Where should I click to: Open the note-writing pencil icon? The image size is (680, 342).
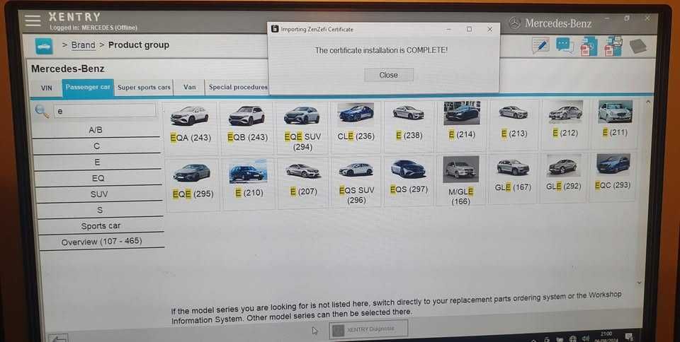click(x=540, y=45)
